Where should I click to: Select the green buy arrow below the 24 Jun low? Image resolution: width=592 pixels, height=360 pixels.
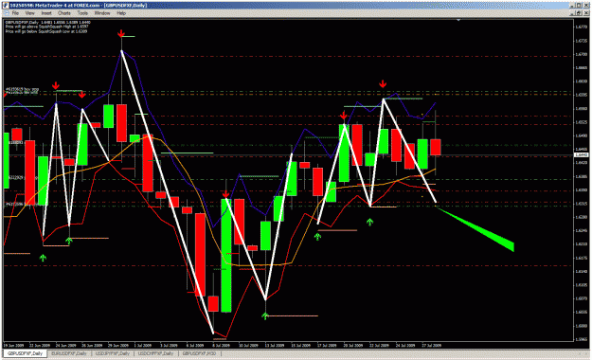pos(69,241)
